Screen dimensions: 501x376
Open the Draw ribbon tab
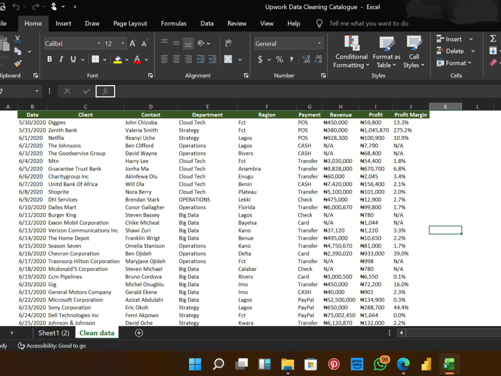(92, 24)
